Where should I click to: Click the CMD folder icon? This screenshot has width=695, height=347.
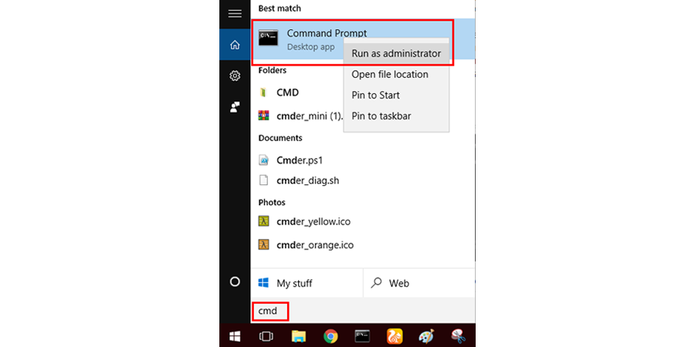(264, 93)
